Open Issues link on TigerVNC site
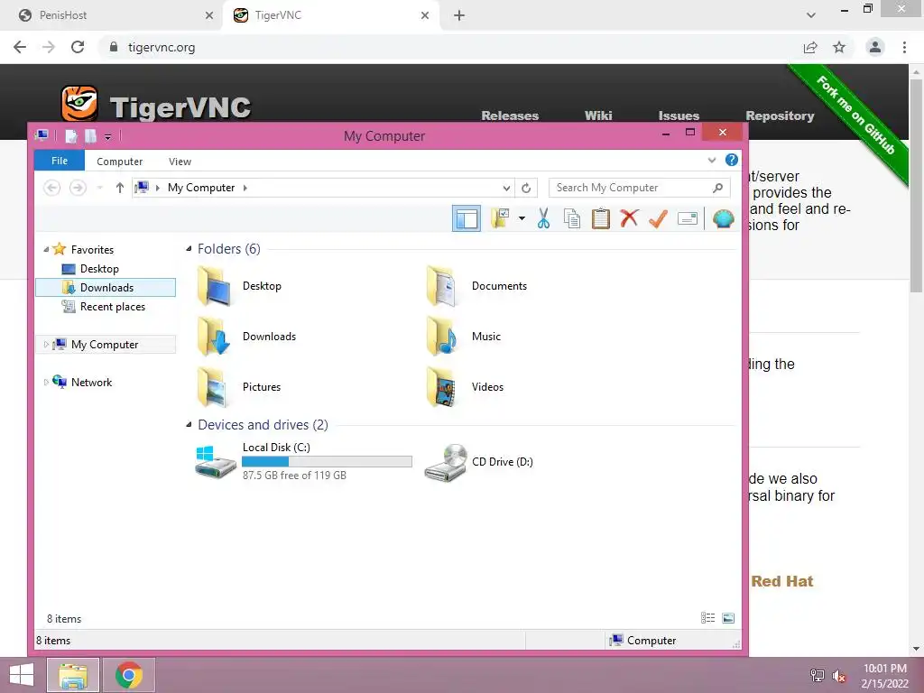The height and width of the screenshot is (693, 924). (679, 115)
